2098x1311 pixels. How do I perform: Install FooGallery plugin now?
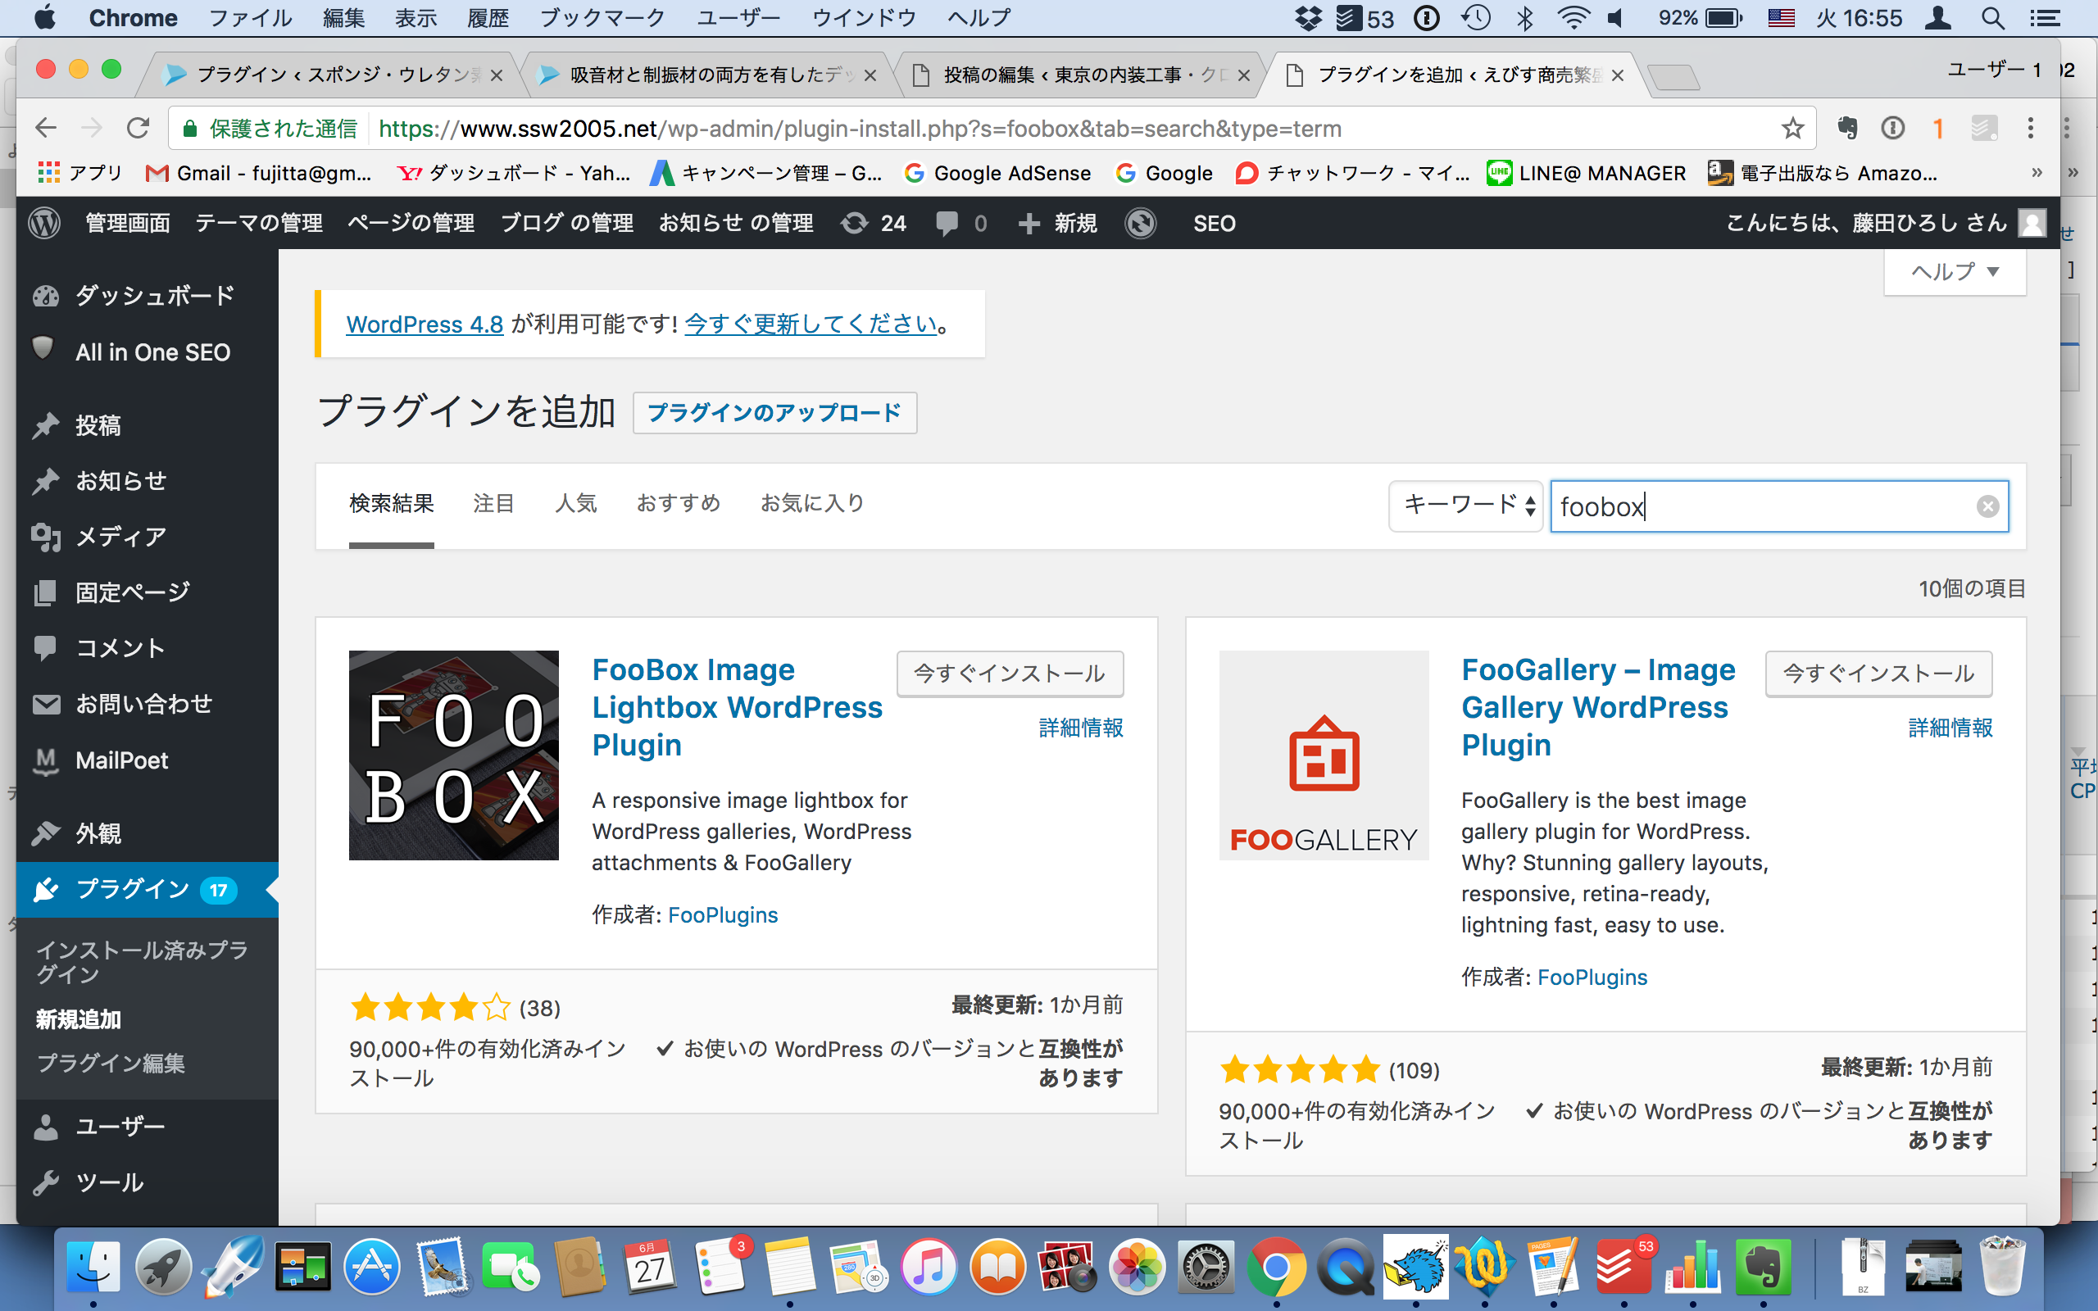click(x=1878, y=674)
